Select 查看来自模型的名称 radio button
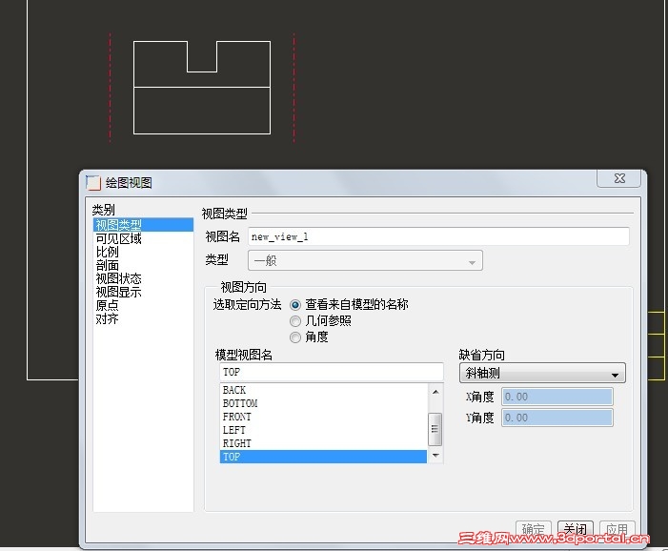668x551 pixels. point(295,305)
